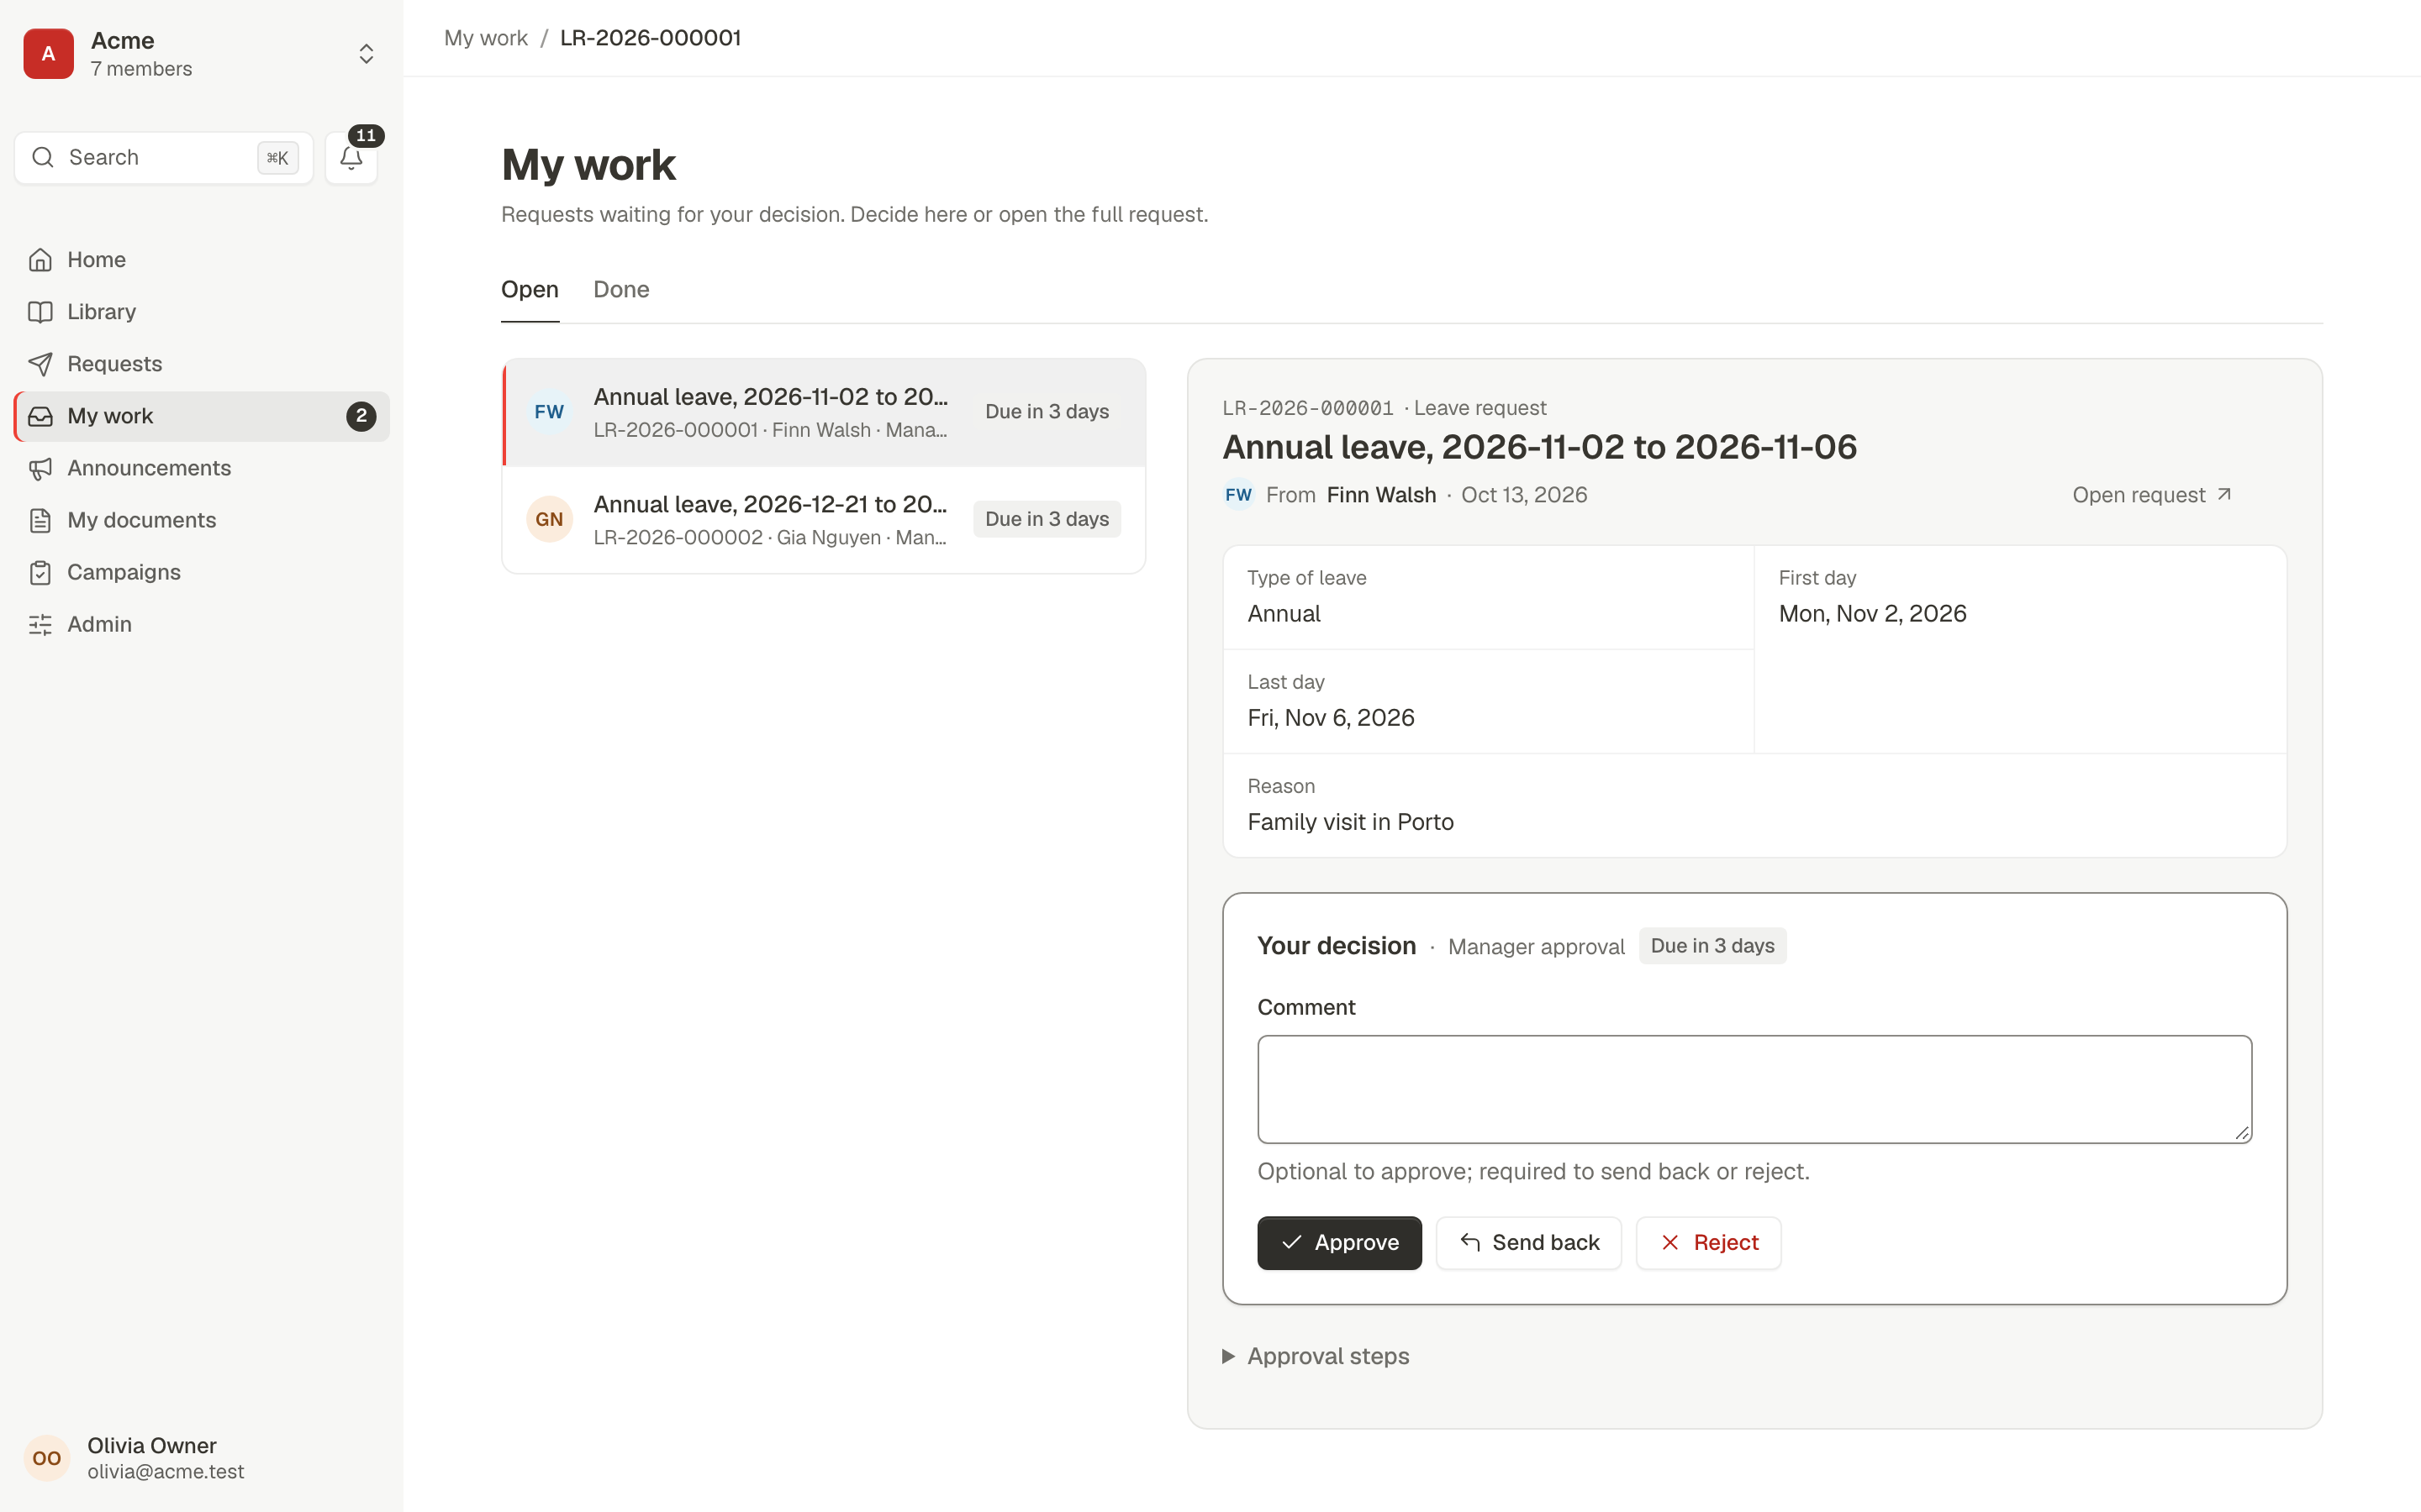Click Finn Walsh's name in request header
Image resolution: width=2421 pixels, height=1512 pixels.
tap(1380, 495)
